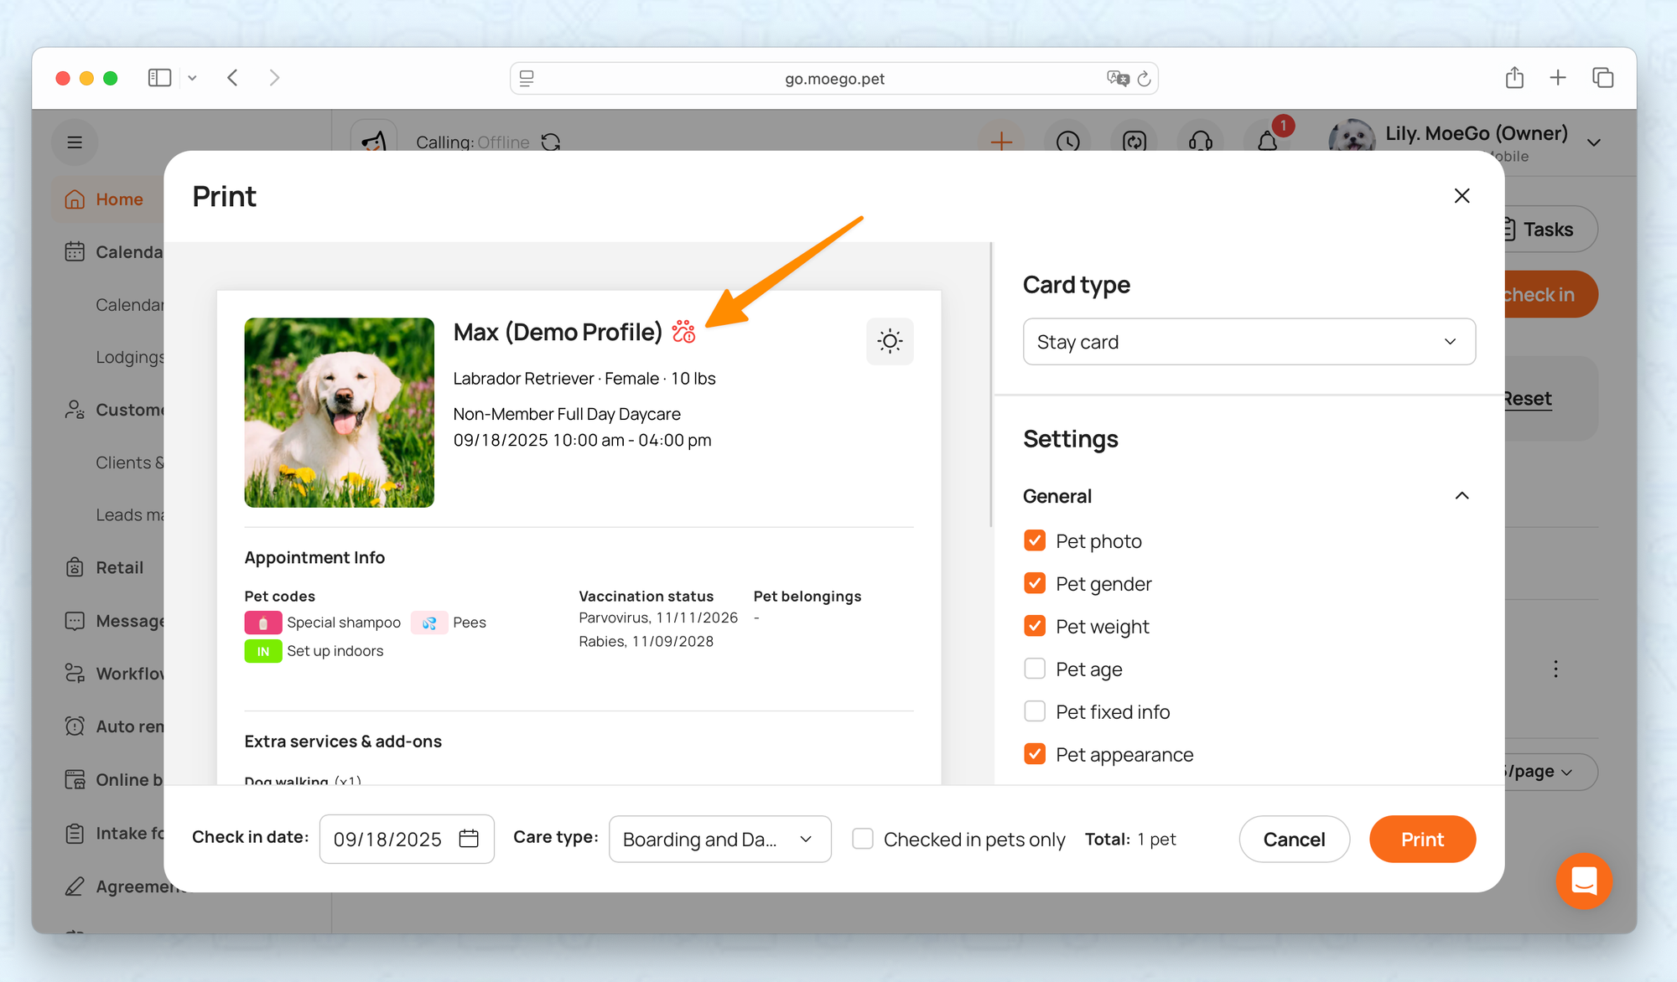Open the orange chat support bubble
Viewport: 1677px width, 982px height.
pyautogui.click(x=1583, y=881)
